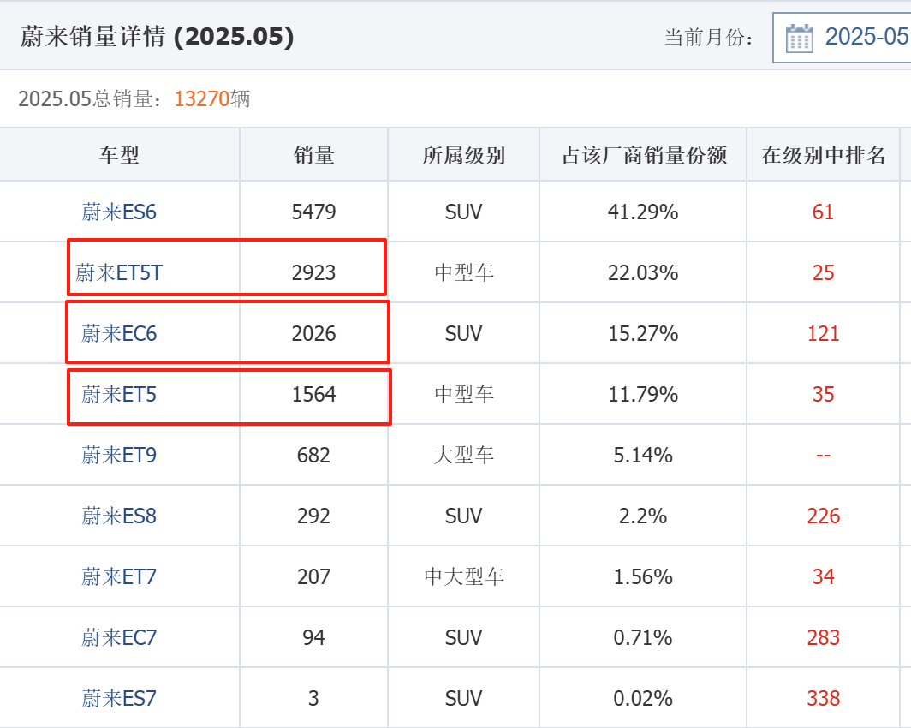Open the 蔚来ET9 model link
Screen dimensions: 911x728
pyautogui.click(x=119, y=455)
